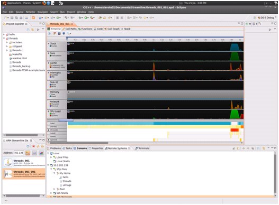Click the chart divider slider handle
This screenshot has height=205, width=279.
66,120
